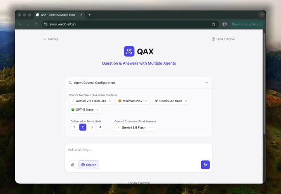Click the Council Chairman (Final Answer) label
The width and height of the screenshot is (281, 194).
click(135, 121)
